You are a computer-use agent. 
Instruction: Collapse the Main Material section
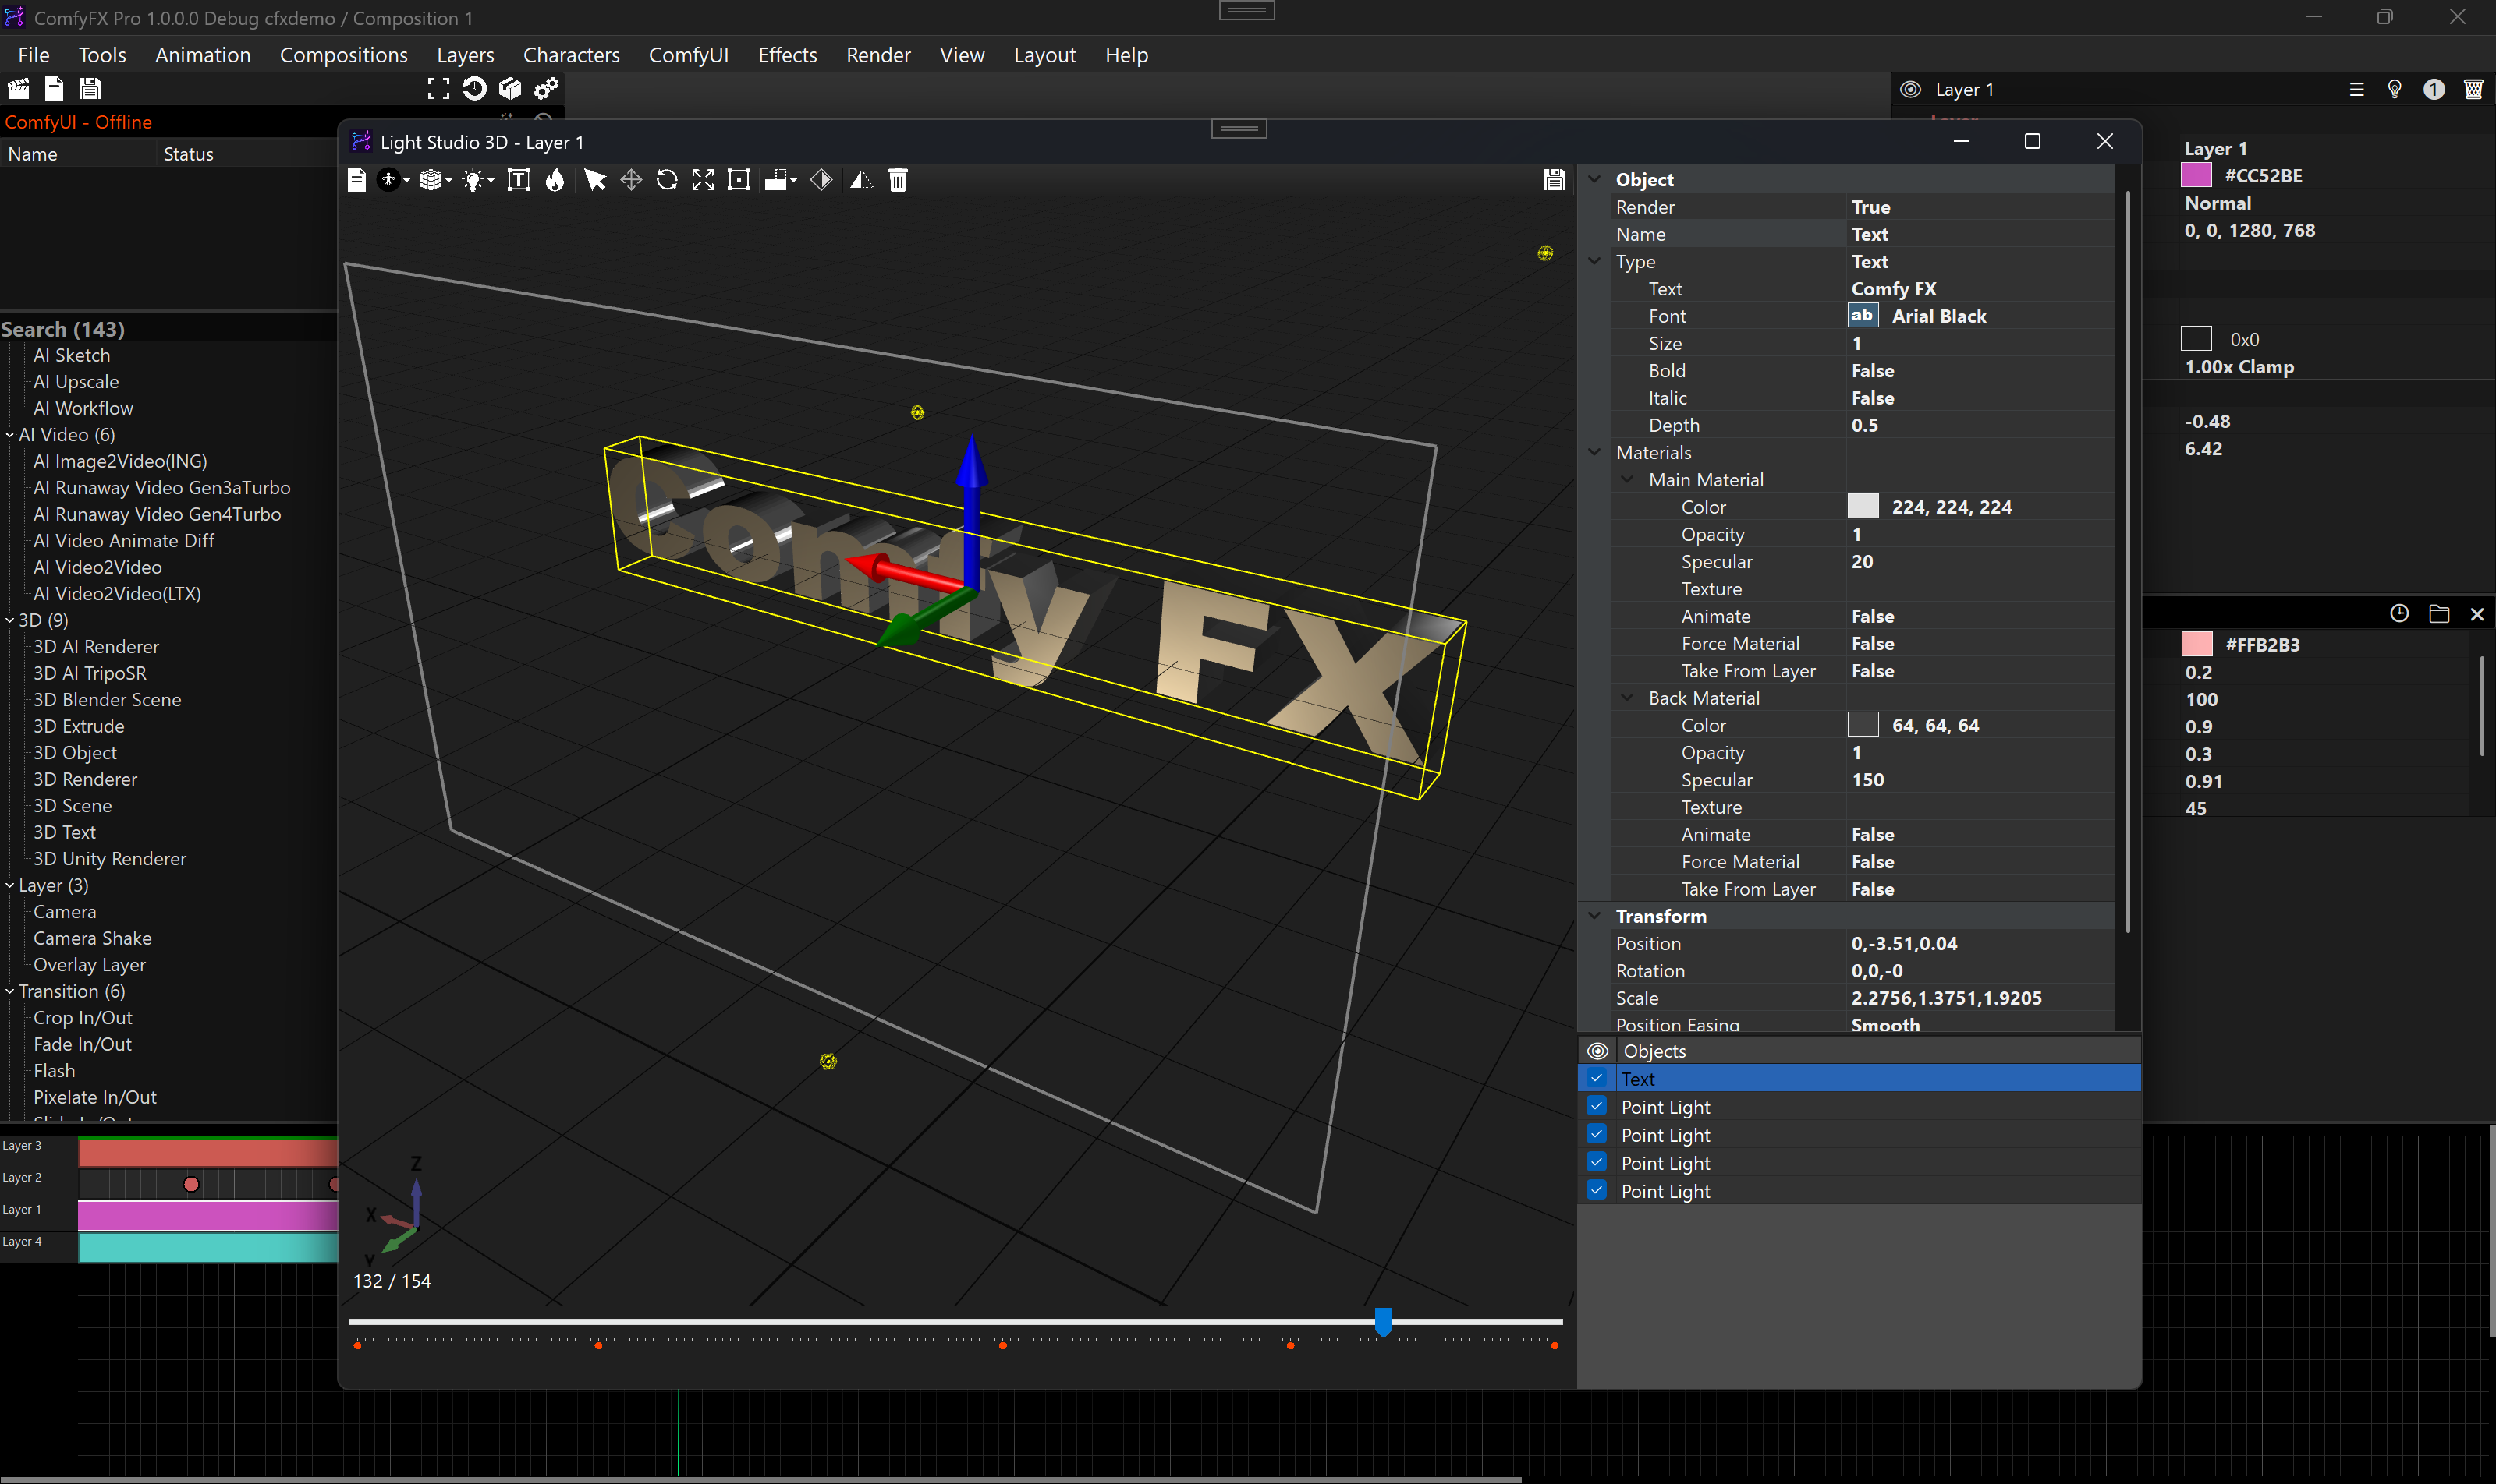[x=1627, y=480]
